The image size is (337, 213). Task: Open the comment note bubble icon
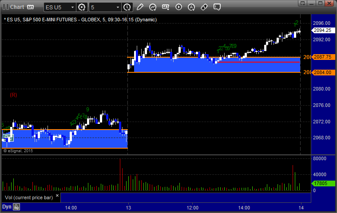(217, 7)
